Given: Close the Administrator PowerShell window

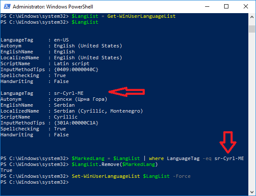Looking at the screenshot, I should (x=246, y=6).
